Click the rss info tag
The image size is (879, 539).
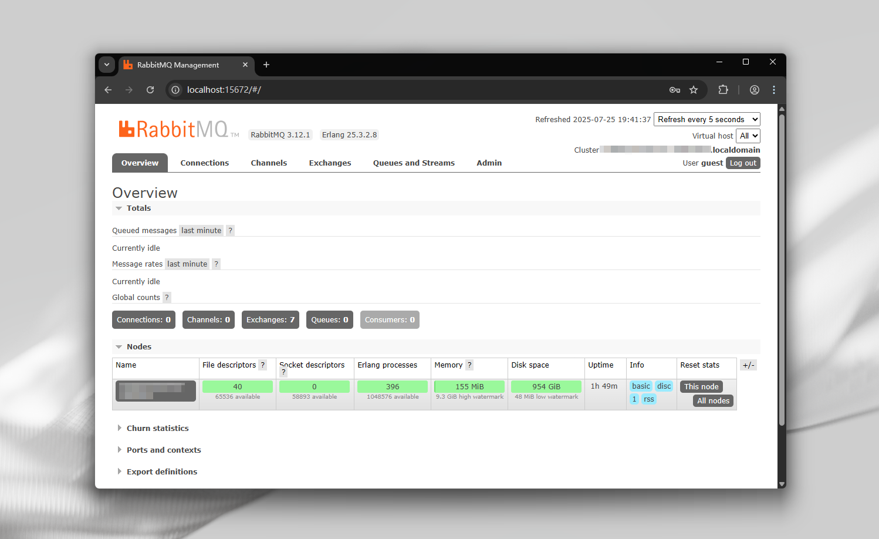pos(648,399)
